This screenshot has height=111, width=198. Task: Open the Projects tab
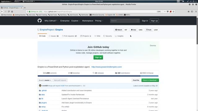point(86,36)
